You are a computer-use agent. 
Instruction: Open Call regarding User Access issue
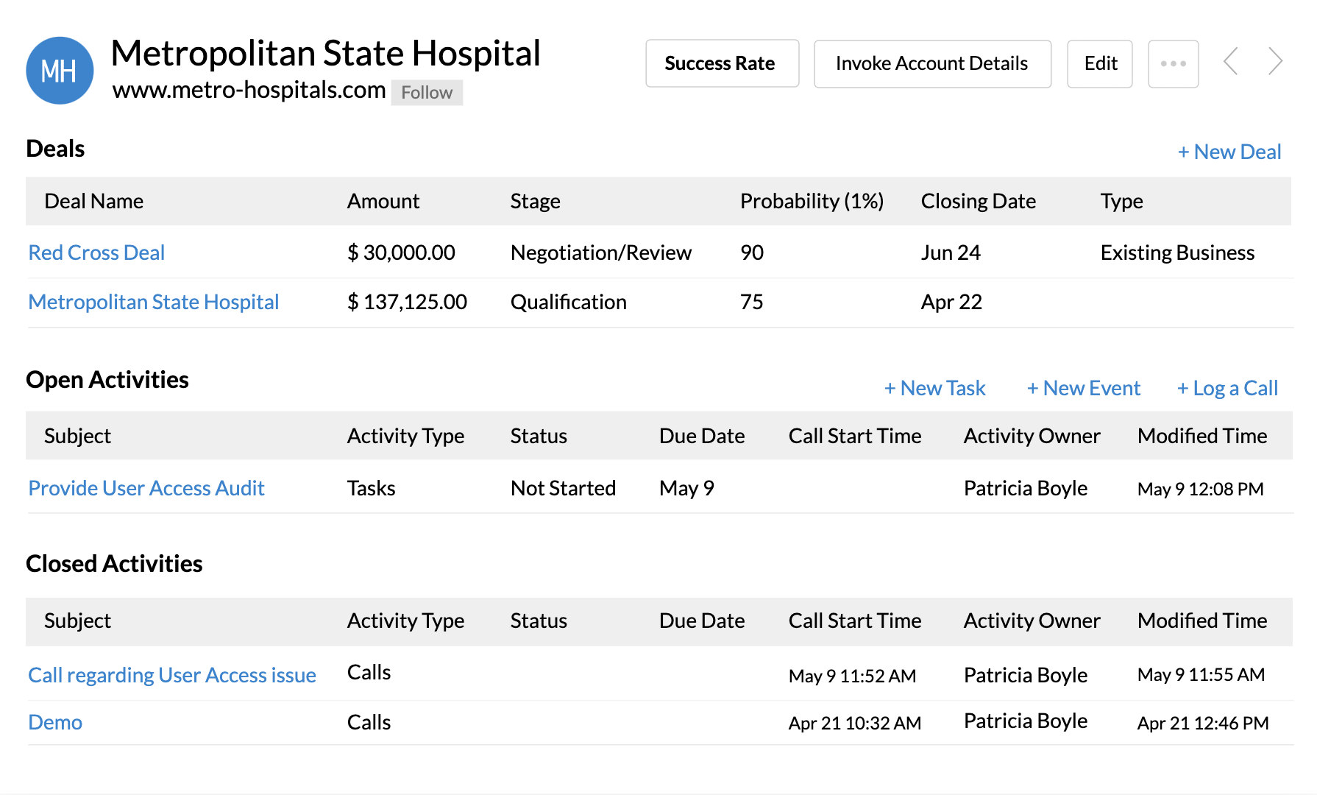tap(172, 675)
